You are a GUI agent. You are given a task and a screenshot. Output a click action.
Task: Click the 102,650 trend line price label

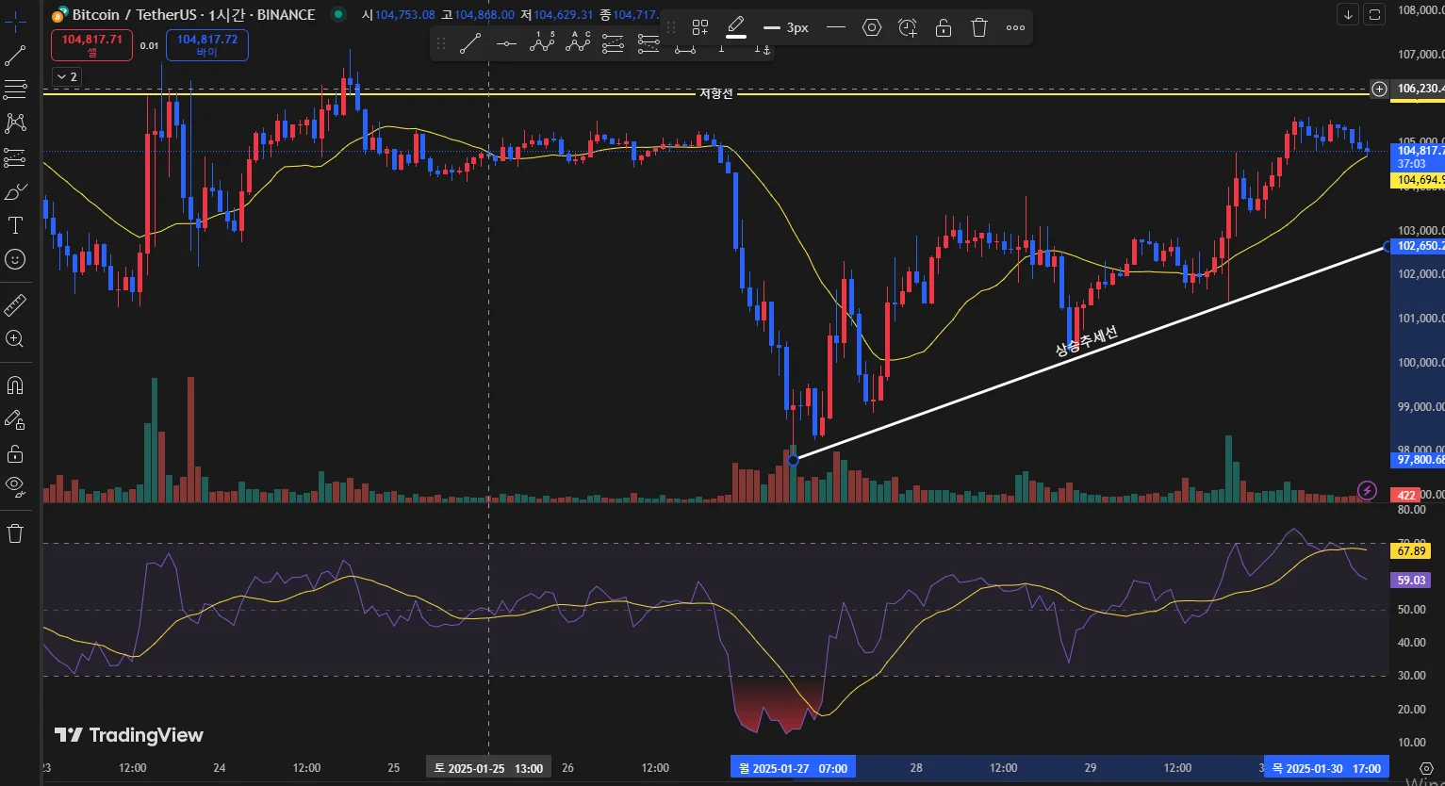pos(1418,246)
